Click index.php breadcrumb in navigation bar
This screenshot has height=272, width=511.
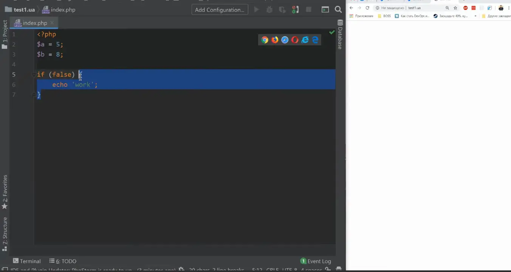click(59, 10)
